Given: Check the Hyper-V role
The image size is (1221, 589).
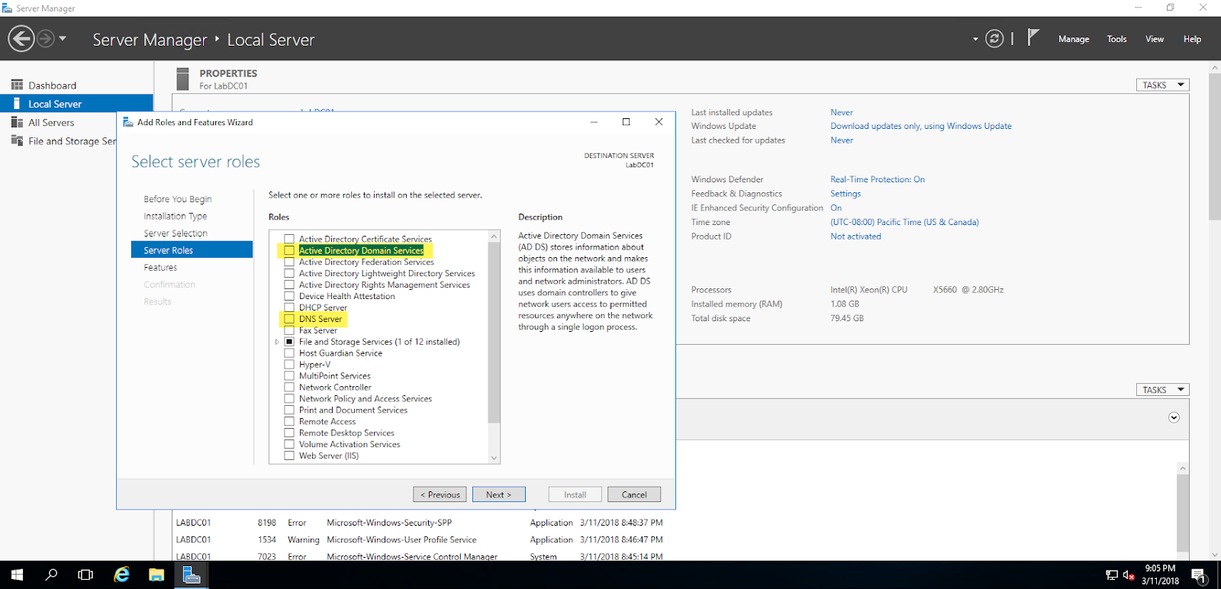Looking at the screenshot, I should [289, 365].
